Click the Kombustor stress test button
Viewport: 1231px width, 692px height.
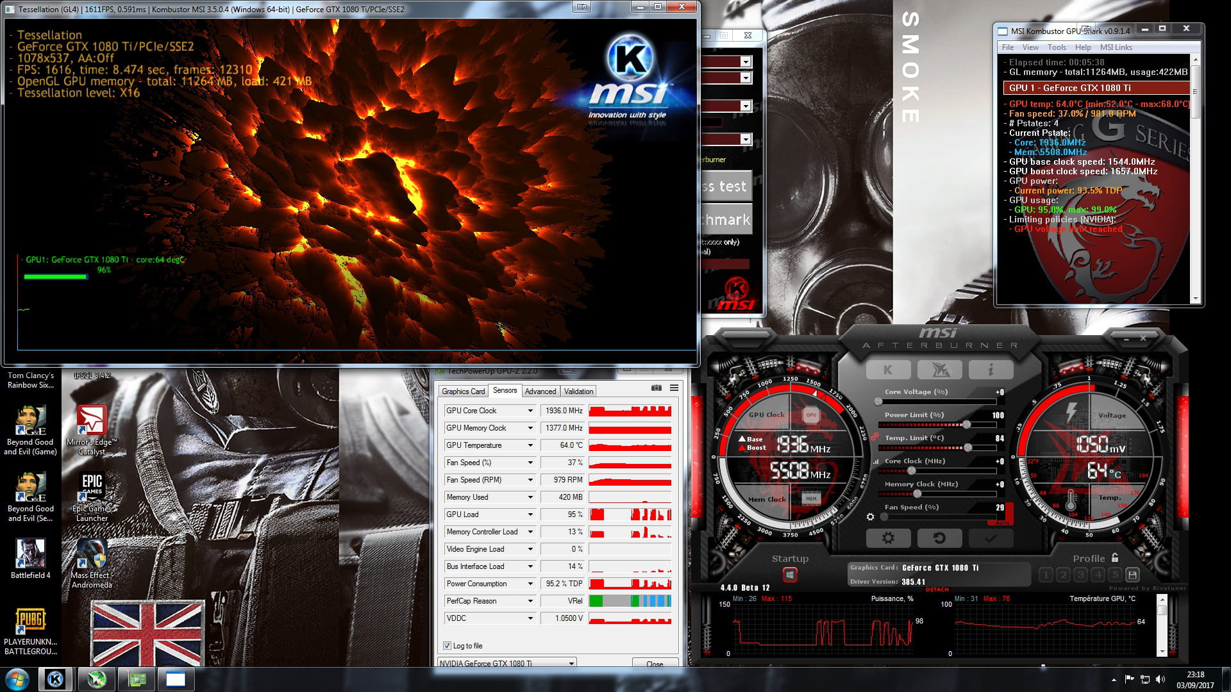tap(726, 186)
